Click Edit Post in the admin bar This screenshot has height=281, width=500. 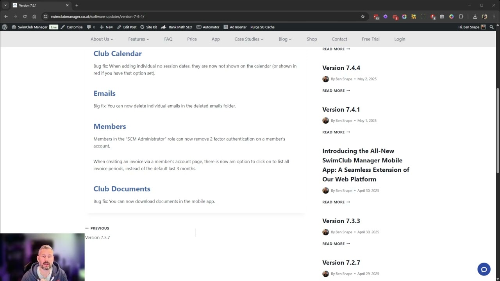pyautogui.click(x=127, y=27)
